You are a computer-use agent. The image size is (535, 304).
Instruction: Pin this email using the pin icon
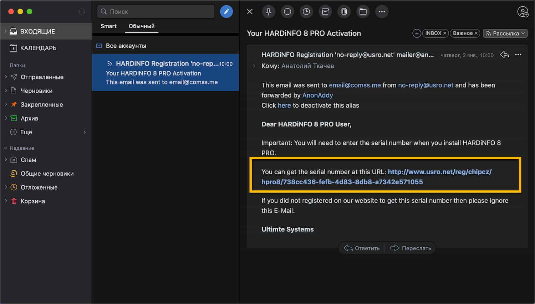point(269,11)
